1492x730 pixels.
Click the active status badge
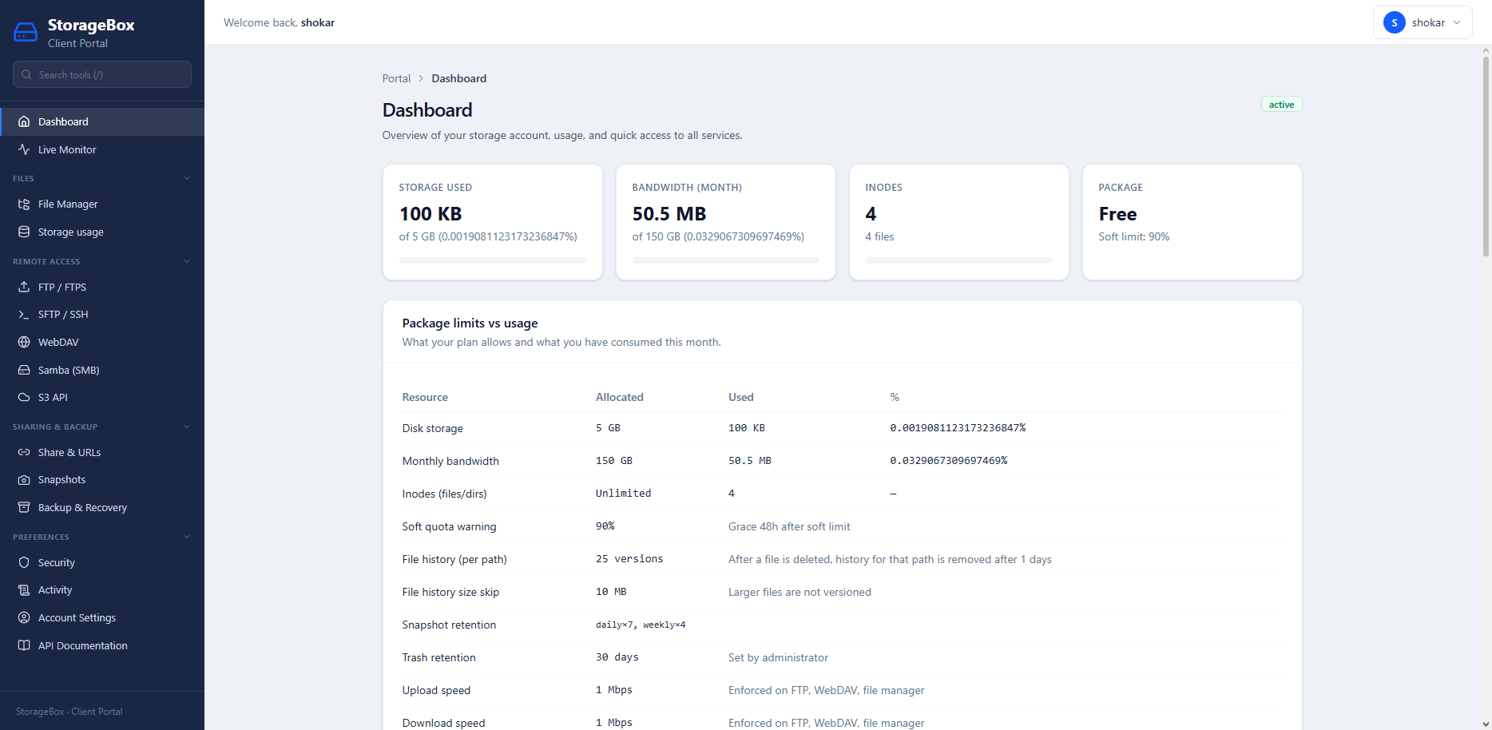coord(1281,105)
